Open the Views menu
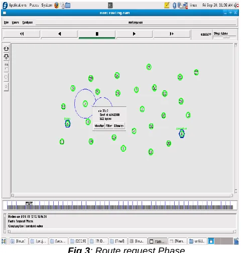The image size is (241, 253). (x=15, y=23)
